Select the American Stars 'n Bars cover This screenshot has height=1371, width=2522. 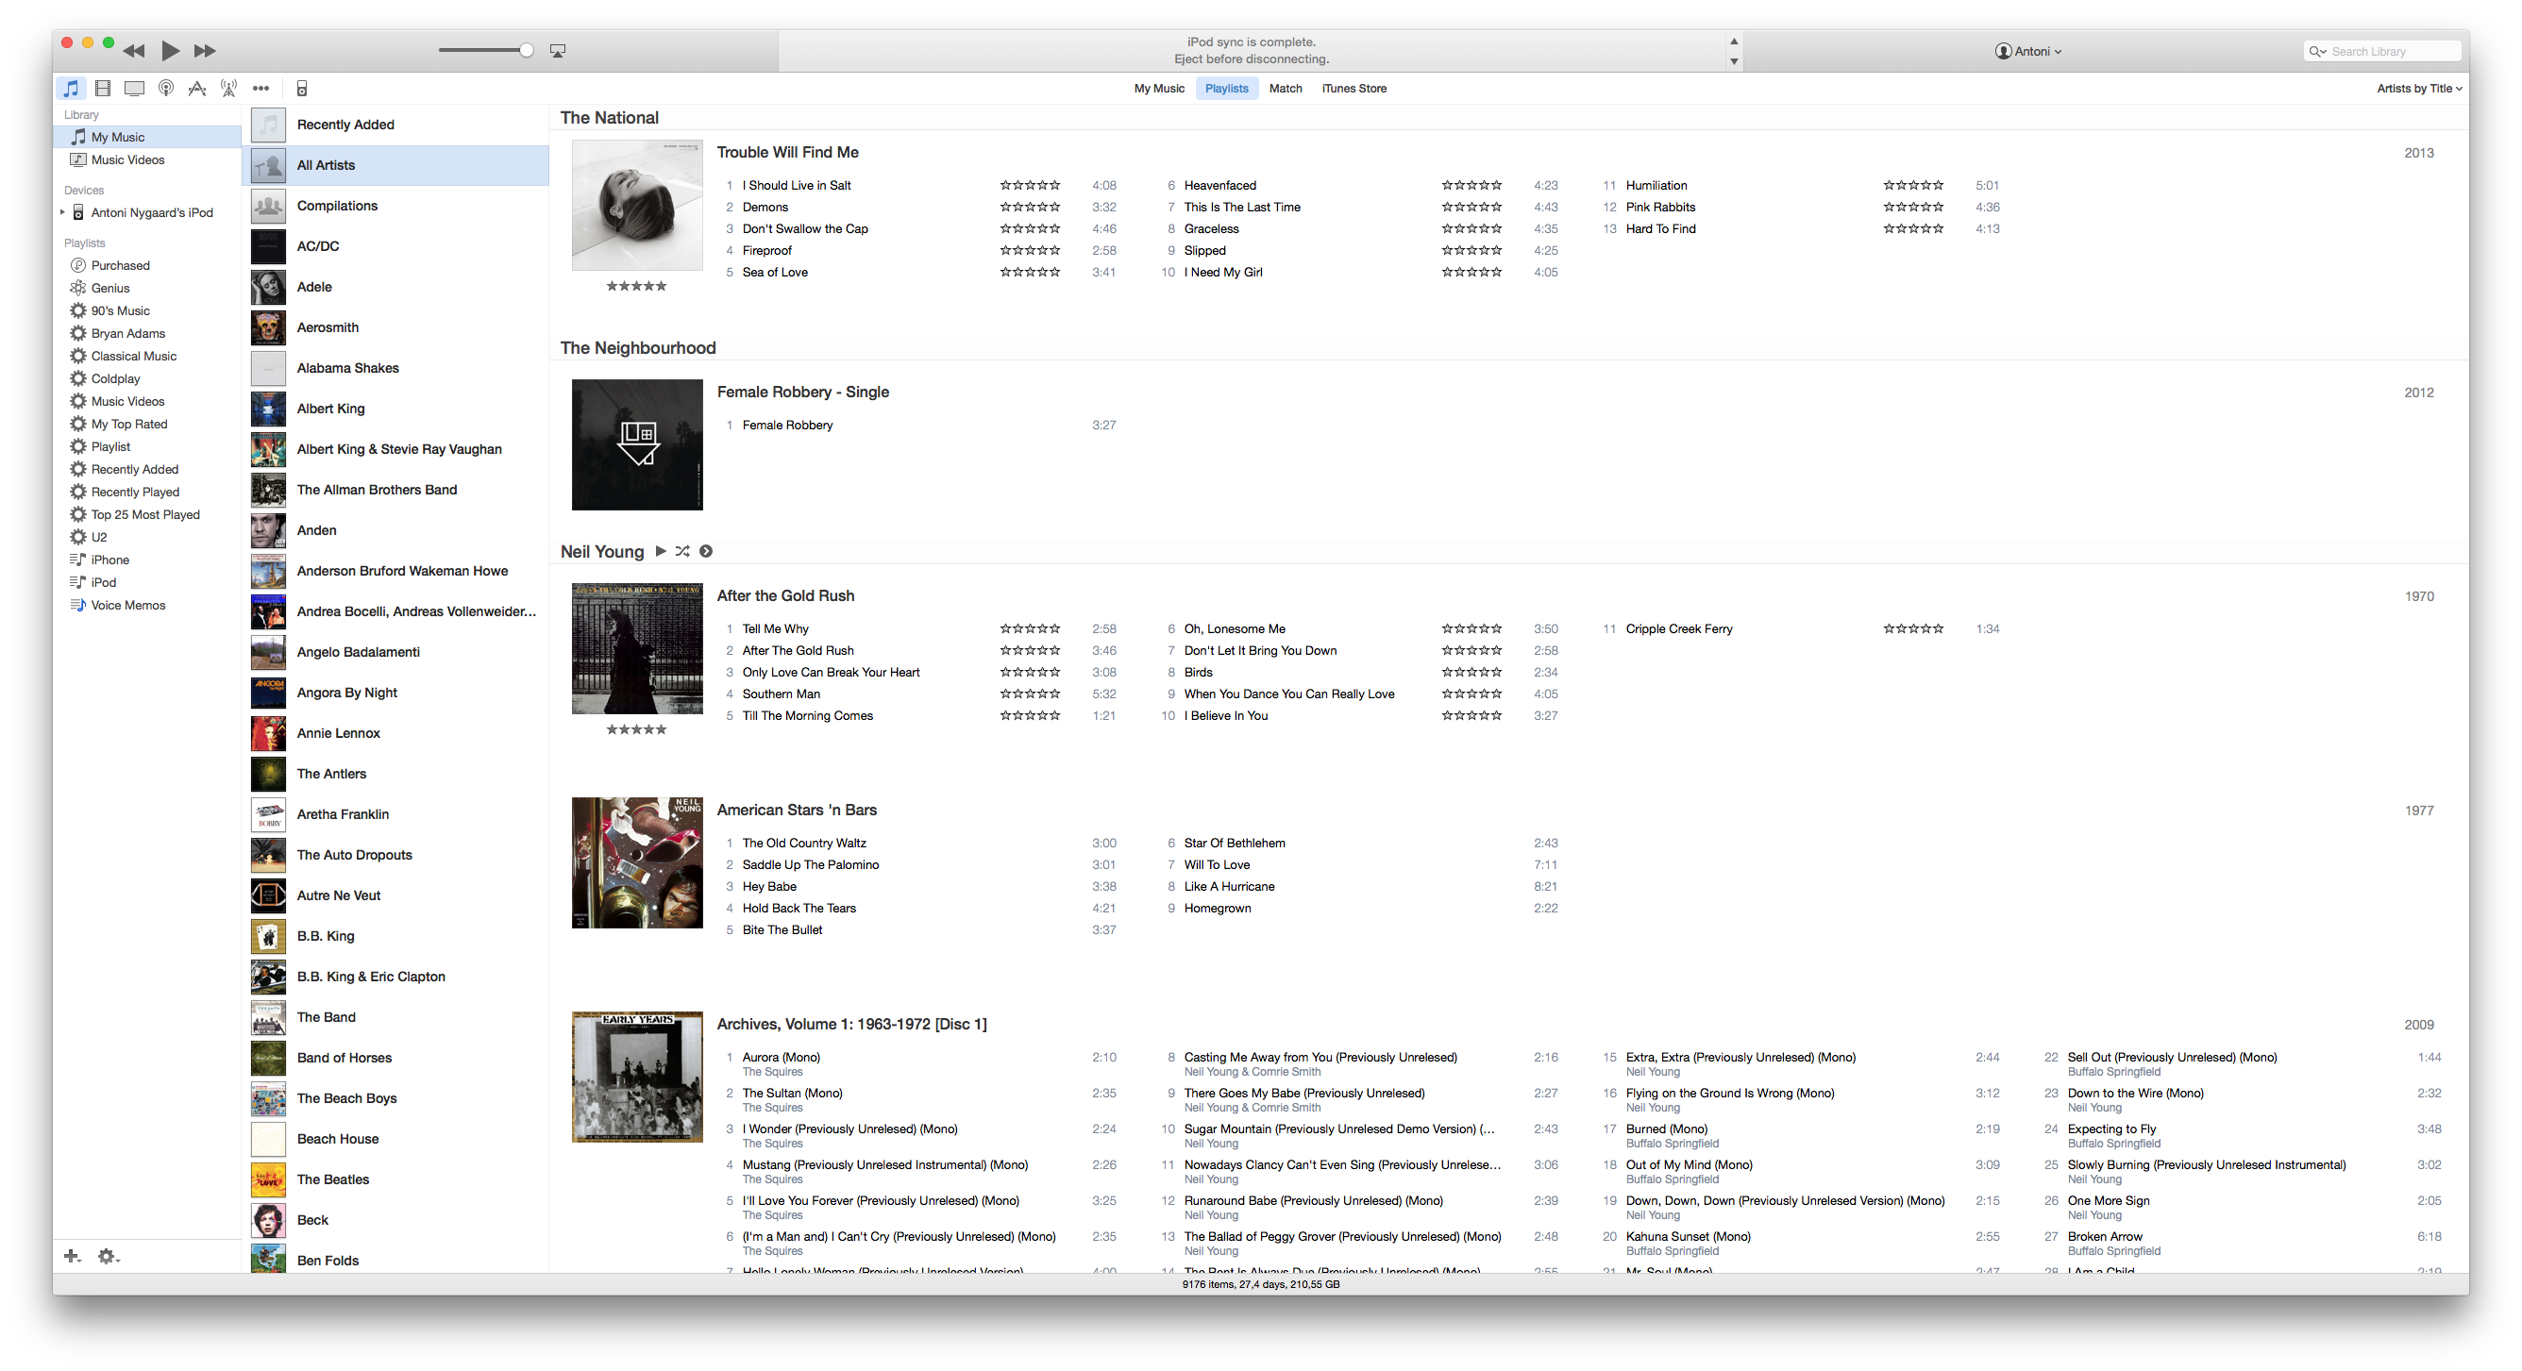[637, 863]
